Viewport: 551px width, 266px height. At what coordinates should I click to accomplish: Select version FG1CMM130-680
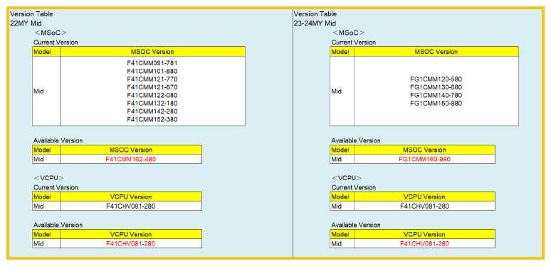pos(436,87)
